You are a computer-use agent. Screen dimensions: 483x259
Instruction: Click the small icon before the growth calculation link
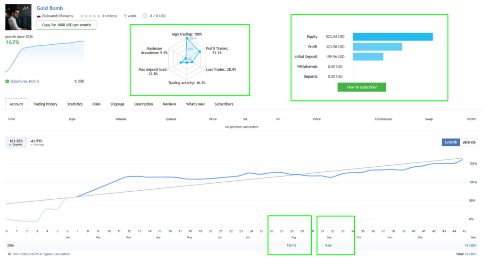9,254
